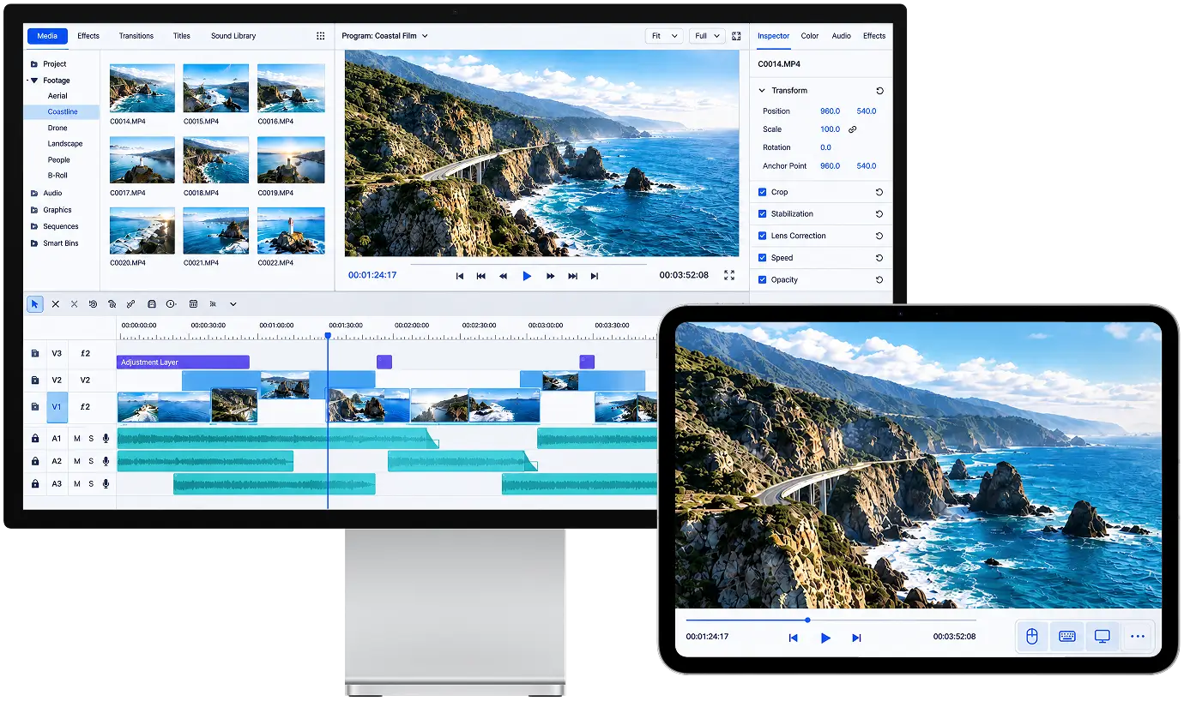Click the clock duration icon in the timeline toolbar

(x=171, y=304)
